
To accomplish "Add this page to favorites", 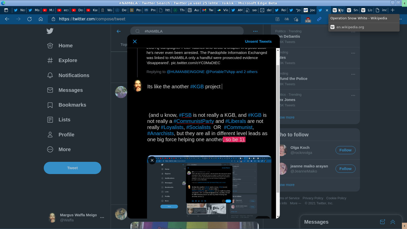I will pos(296,19).
